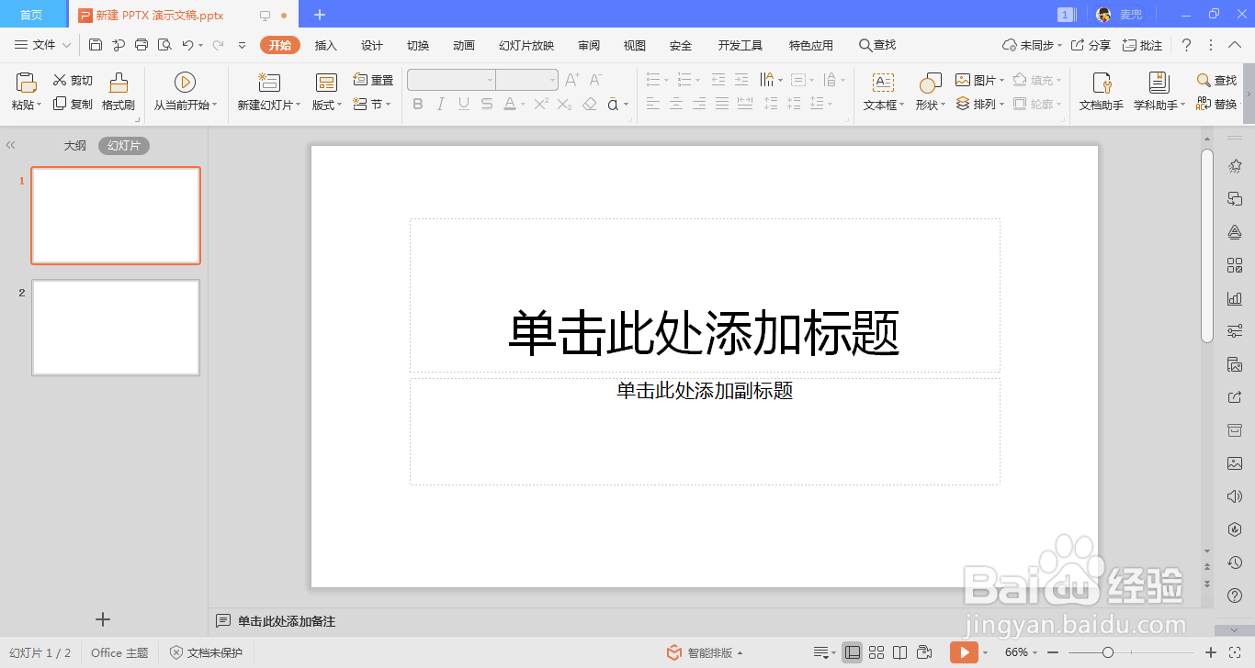This screenshot has height=668, width=1255.
Task: Click the Paste clipboard icon
Action: (27, 83)
